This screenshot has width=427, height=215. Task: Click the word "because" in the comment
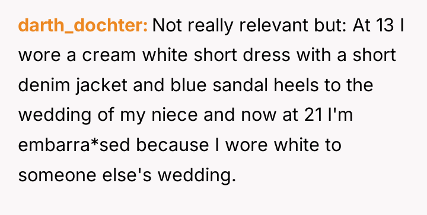point(173,145)
